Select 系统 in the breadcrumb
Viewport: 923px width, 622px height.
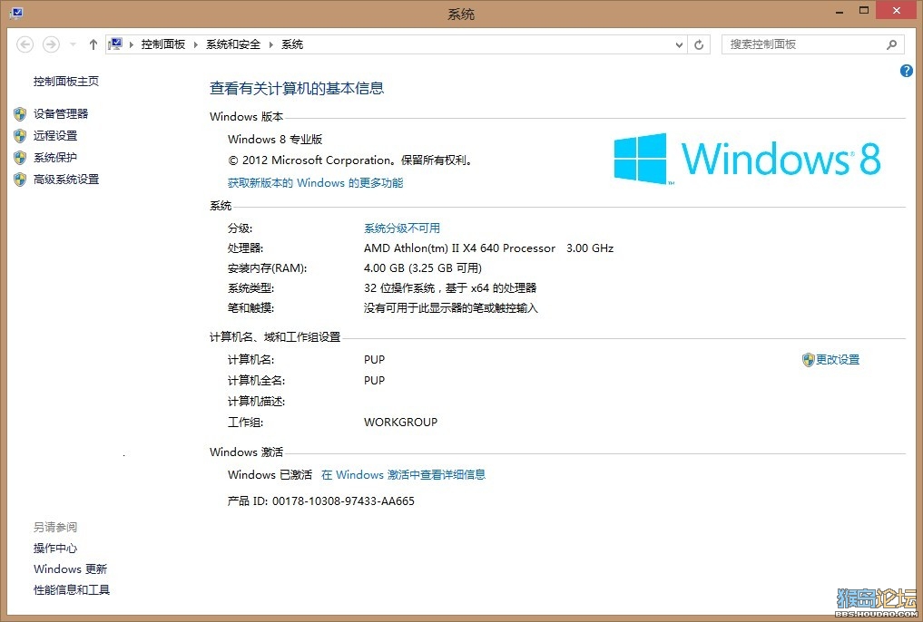(292, 44)
